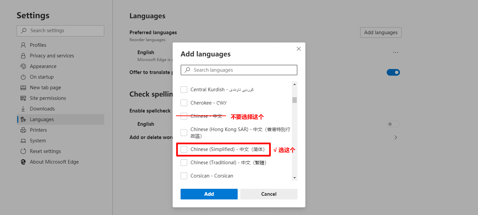
Task: Click the Search languages input field
Action: click(239, 70)
